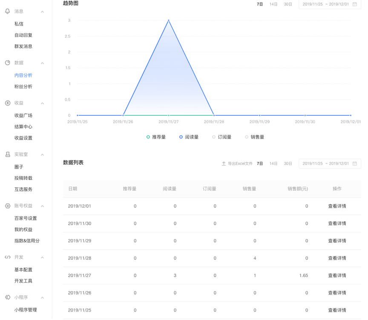The width and height of the screenshot is (368, 320).
Task: Collapse the 收益 section chevron
Action: pos(42,103)
